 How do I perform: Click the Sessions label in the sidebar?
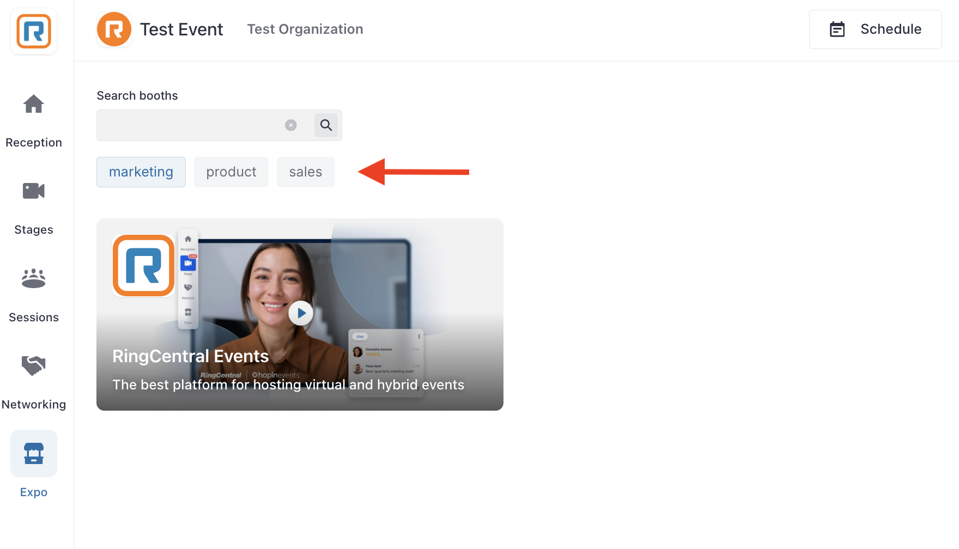[x=34, y=318]
